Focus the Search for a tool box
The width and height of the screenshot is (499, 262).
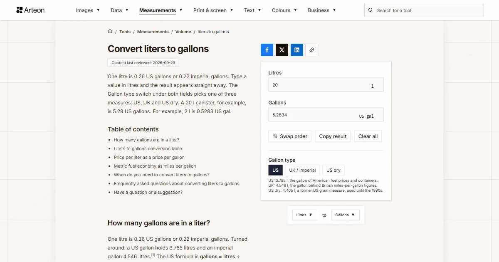coord(424,10)
